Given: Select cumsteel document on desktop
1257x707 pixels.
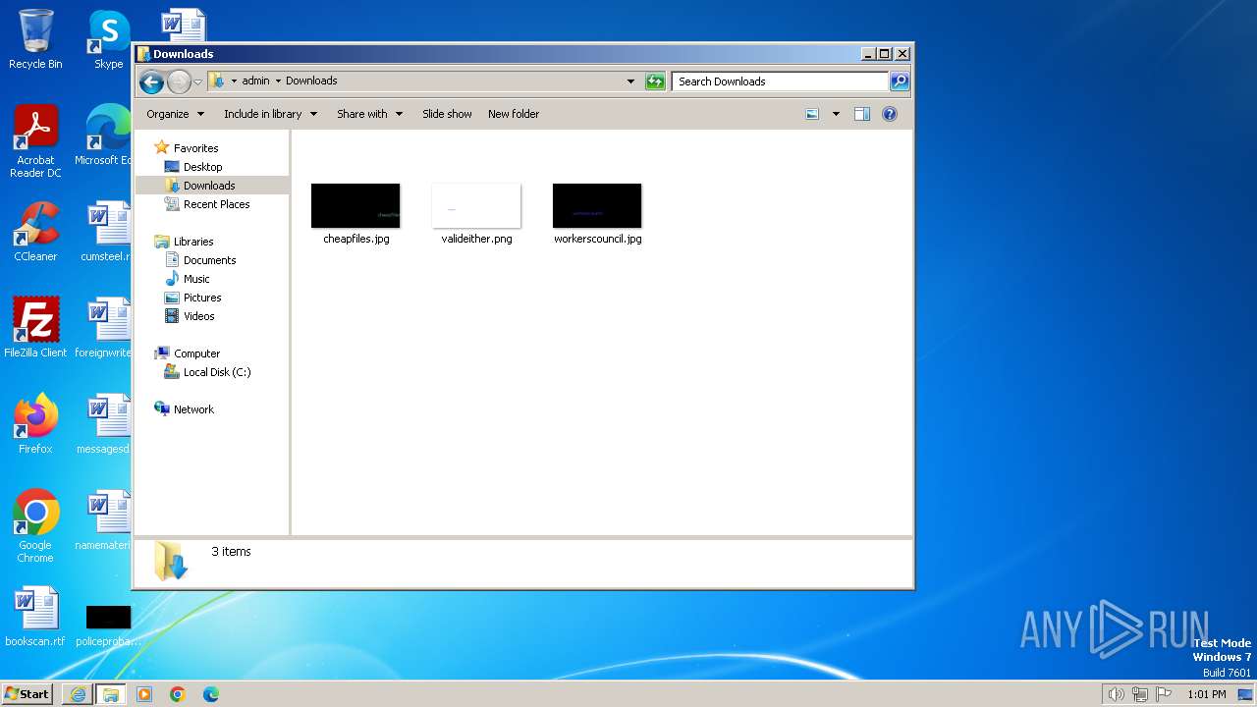Looking at the screenshot, I should (x=106, y=232).
